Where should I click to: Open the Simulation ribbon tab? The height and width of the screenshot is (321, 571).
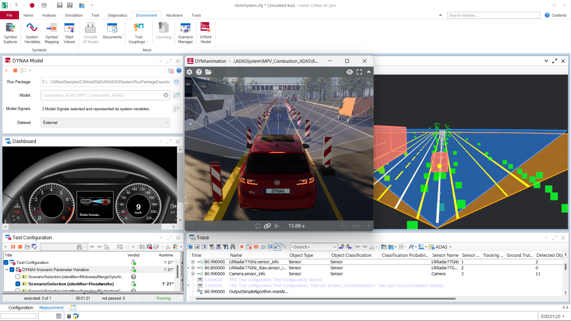tap(74, 15)
